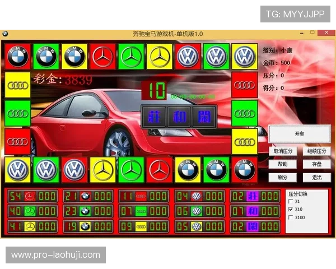This screenshot has width=336, height=269.
Task: Save the game with 存盘 button
Action: click(x=317, y=164)
